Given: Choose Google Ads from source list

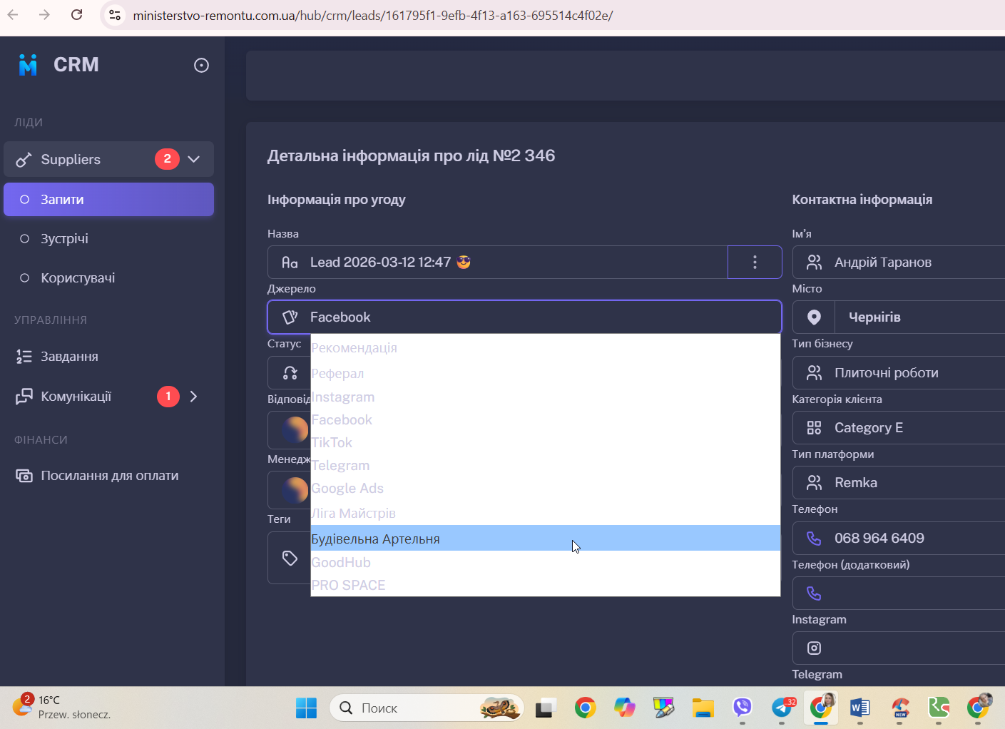Looking at the screenshot, I should point(546,488).
